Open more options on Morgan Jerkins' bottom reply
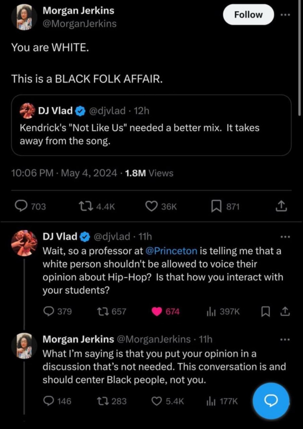 (x=285, y=339)
